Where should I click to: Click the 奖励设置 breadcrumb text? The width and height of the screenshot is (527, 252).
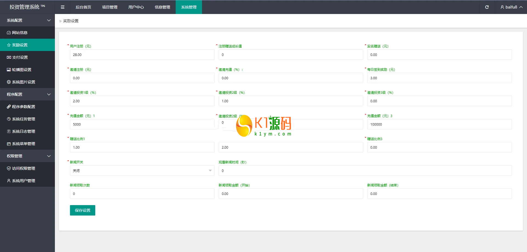coord(71,21)
